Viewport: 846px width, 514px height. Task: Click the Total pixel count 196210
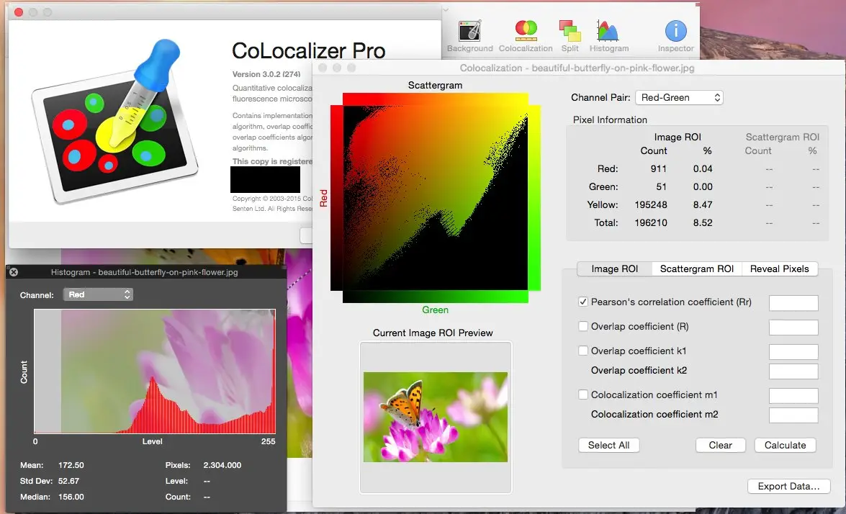651,222
